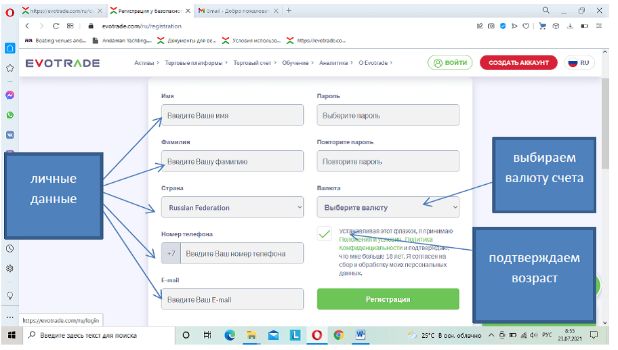Expand the Страна country dropdown
Screen dimensions: 618x350
(x=232, y=207)
